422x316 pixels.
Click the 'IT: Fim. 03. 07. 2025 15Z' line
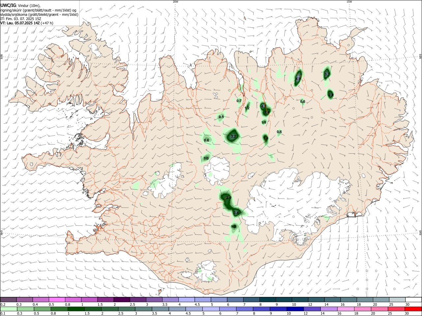[21, 19]
